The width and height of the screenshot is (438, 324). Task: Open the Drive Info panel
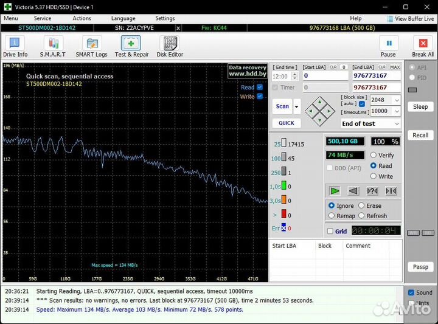15,44
